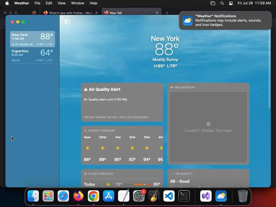Viewport: 276px width, 207px height.
Task: Open the Apple menu
Action: point(7,3)
